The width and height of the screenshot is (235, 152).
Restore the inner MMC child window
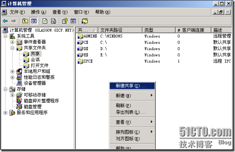click(221, 12)
